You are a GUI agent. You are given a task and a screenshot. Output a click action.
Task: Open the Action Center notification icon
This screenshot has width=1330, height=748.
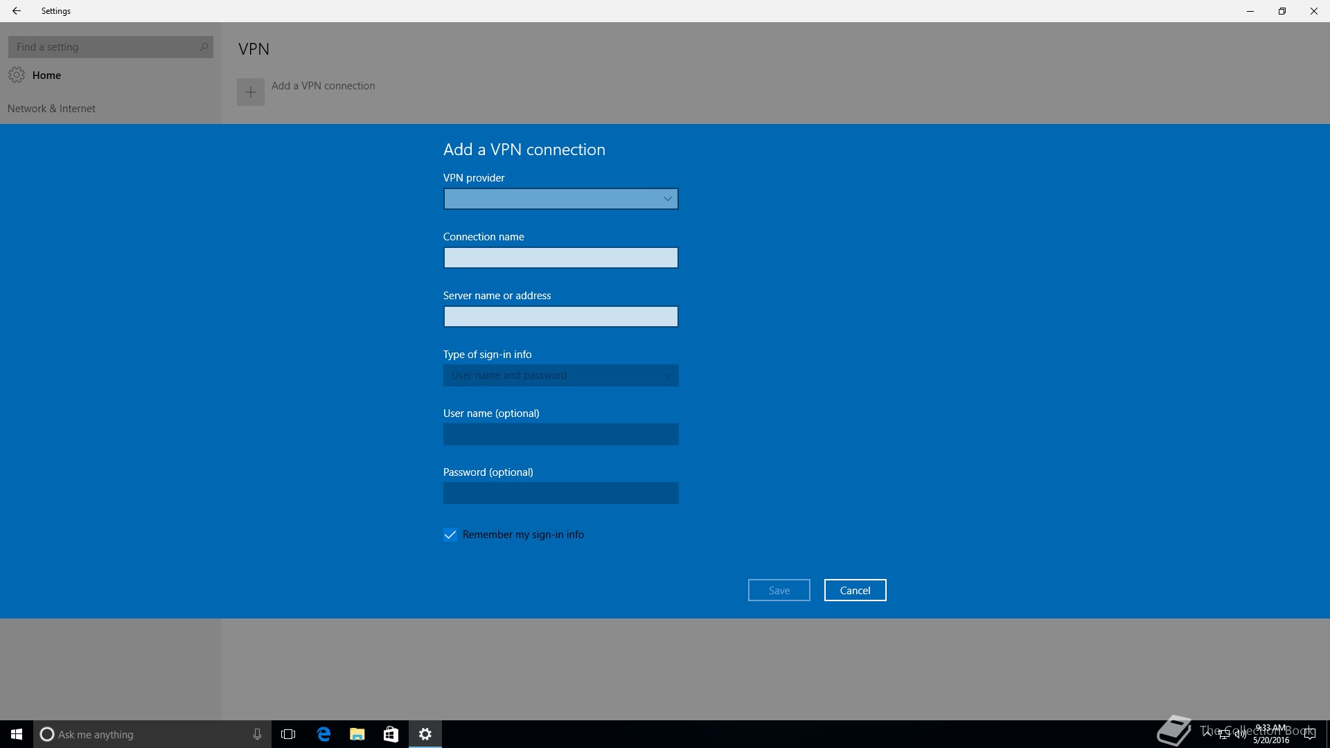coord(1309,734)
